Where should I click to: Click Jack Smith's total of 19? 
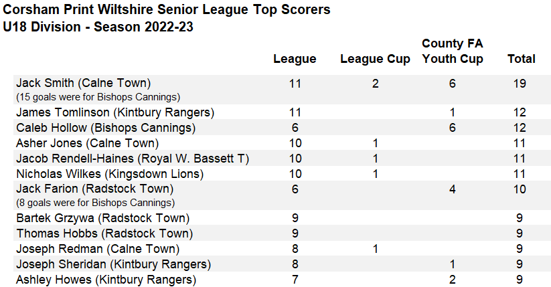tap(520, 84)
